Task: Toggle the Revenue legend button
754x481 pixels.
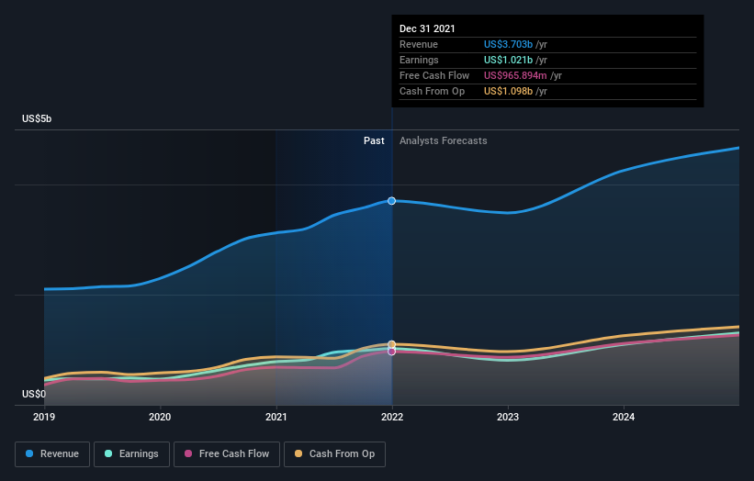Action: [x=52, y=454]
